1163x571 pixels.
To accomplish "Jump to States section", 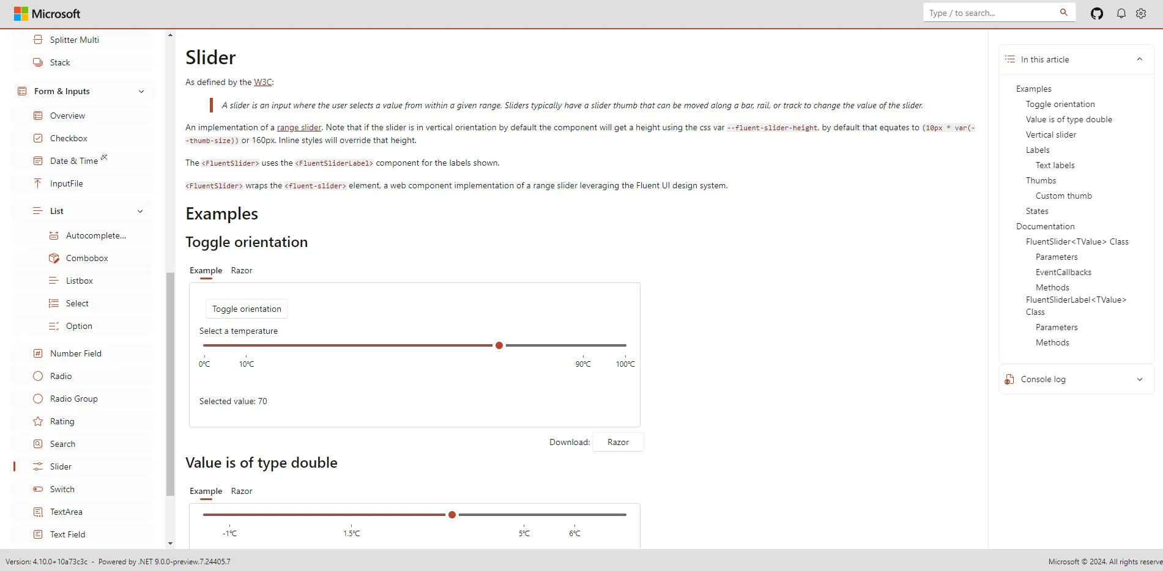I will 1037,211.
